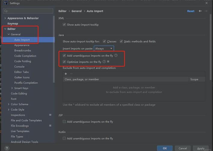Click the minus icon to remove an exclusion
The width and height of the screenshot is (213, 151).
(x=71, y=74)
